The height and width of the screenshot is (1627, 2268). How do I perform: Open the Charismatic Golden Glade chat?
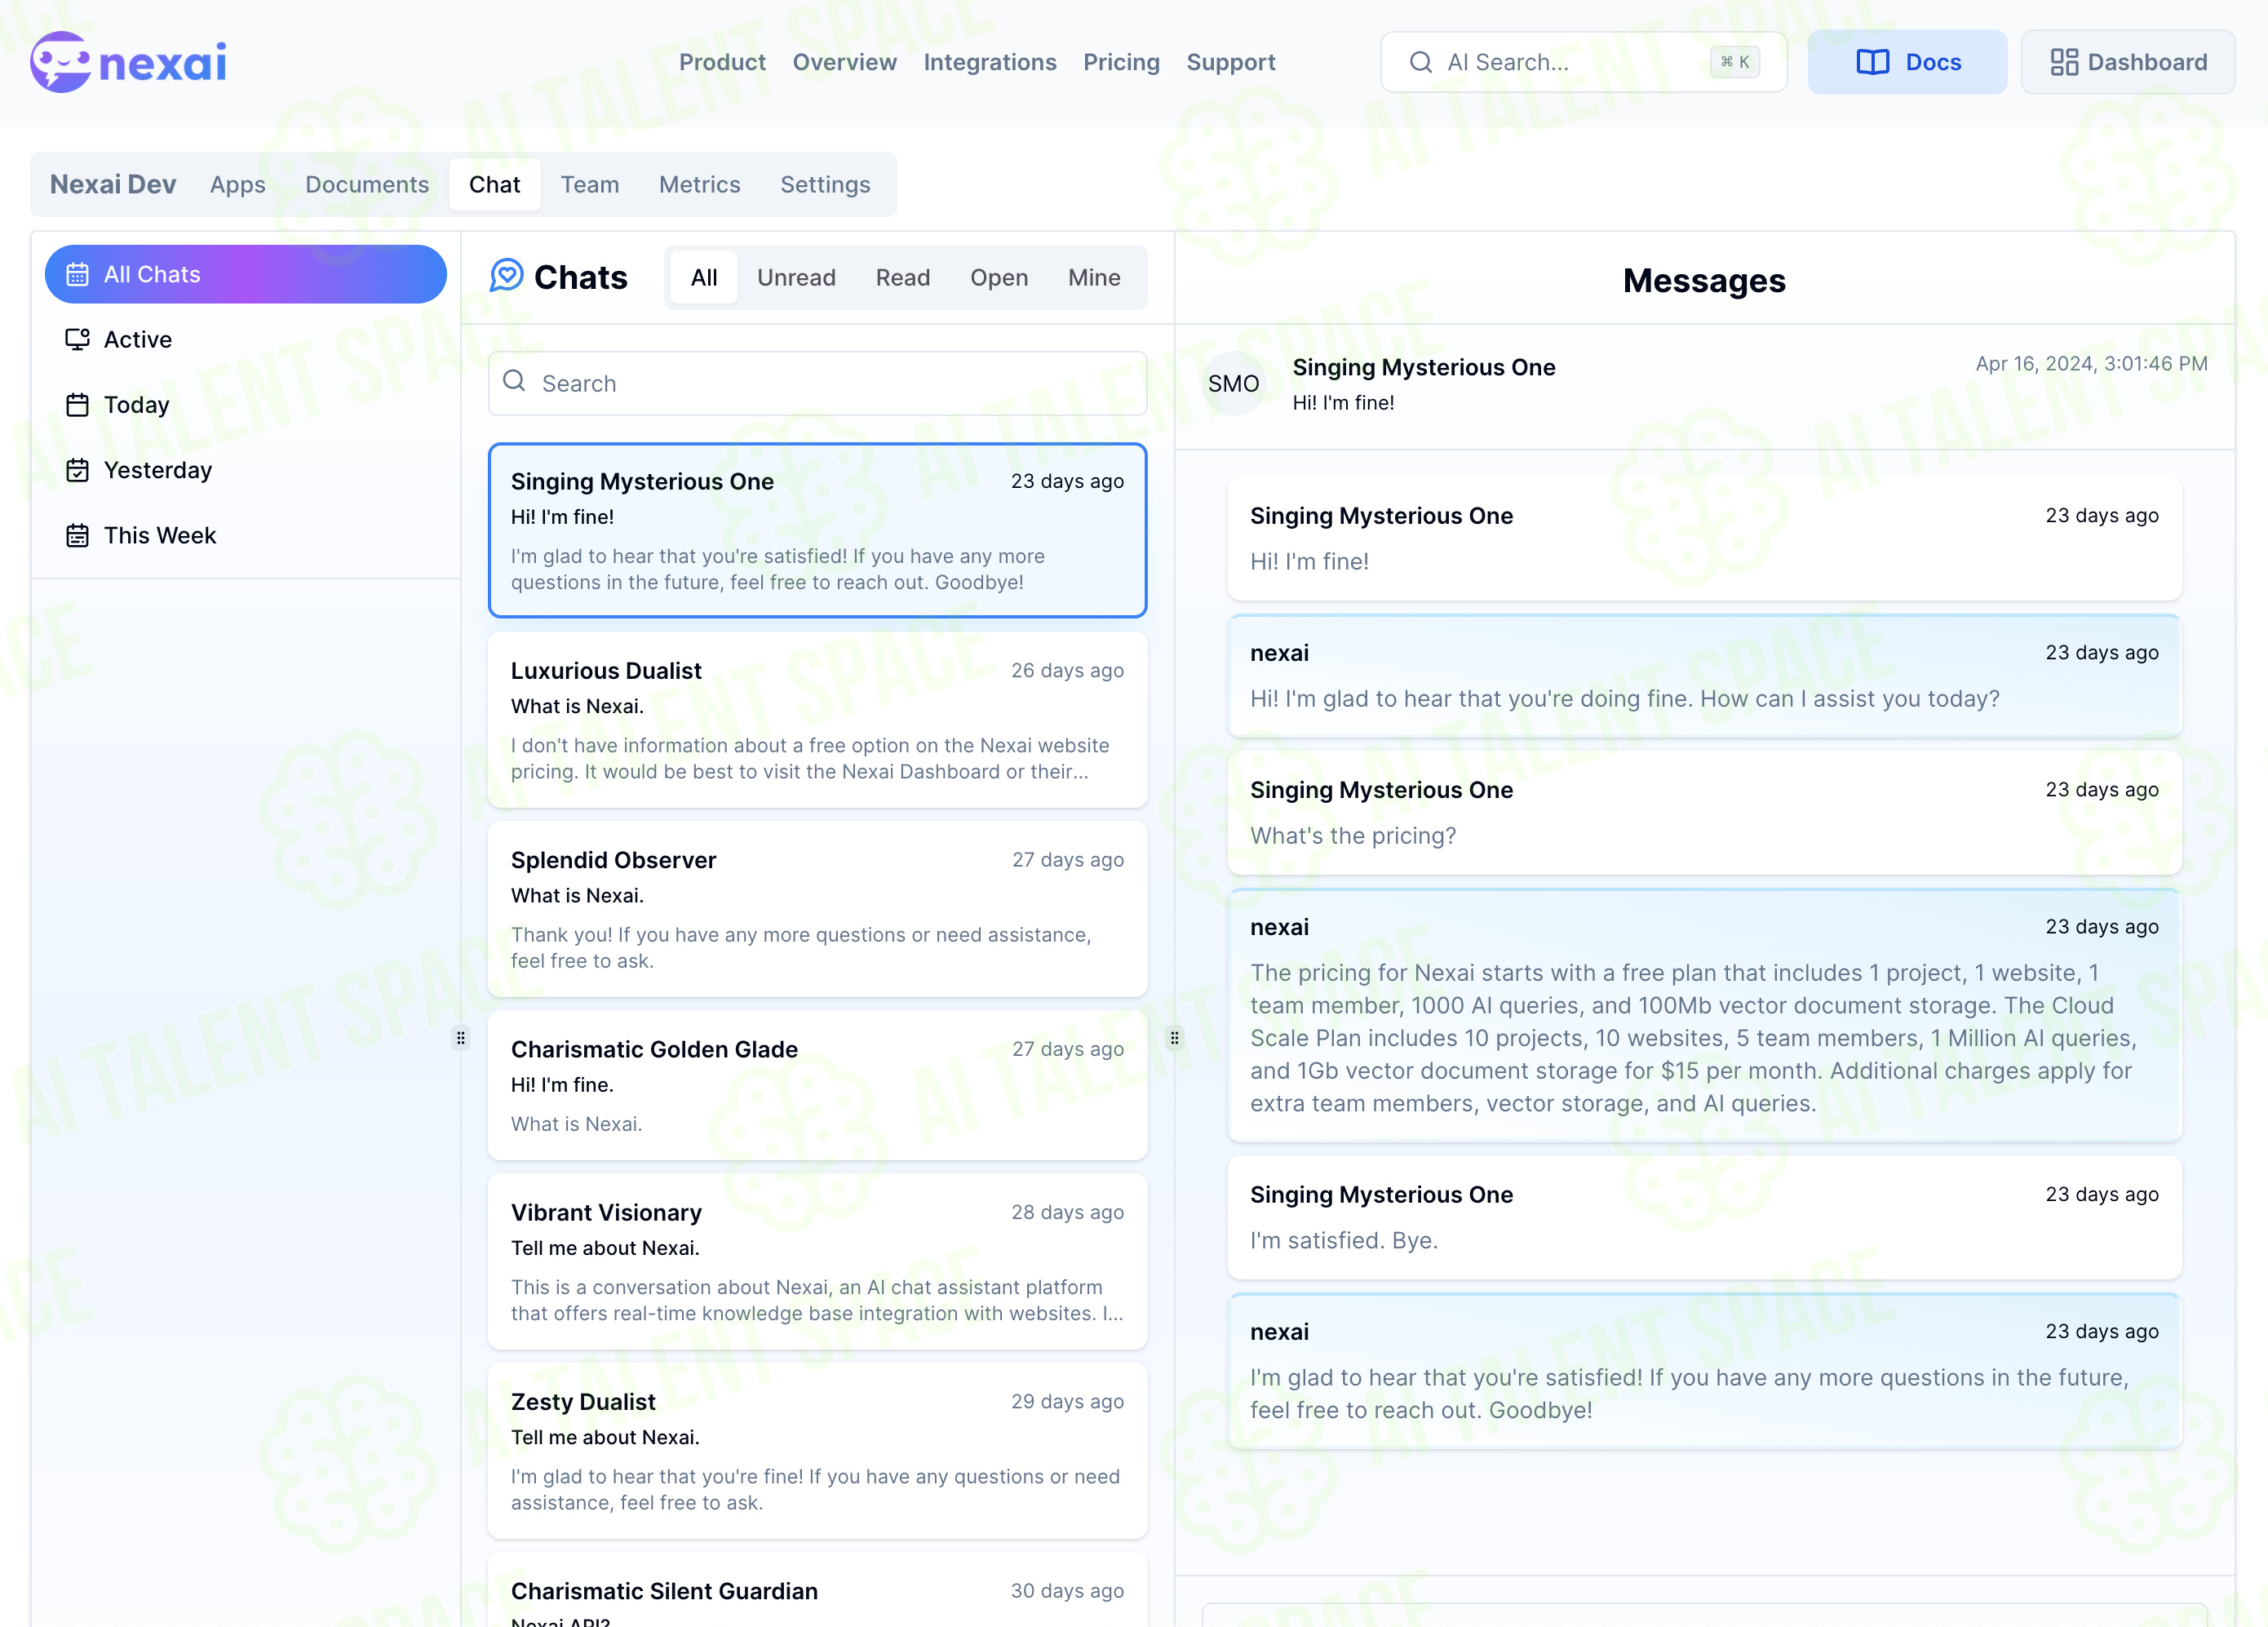(x=817, y=1085)
